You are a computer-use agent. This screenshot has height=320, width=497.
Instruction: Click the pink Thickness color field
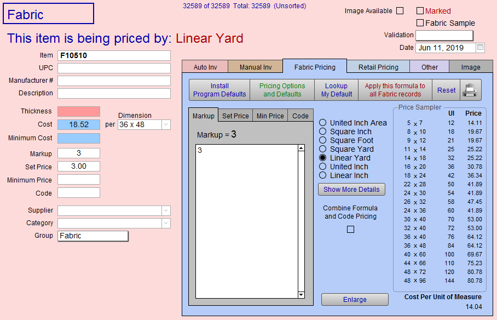79,112
